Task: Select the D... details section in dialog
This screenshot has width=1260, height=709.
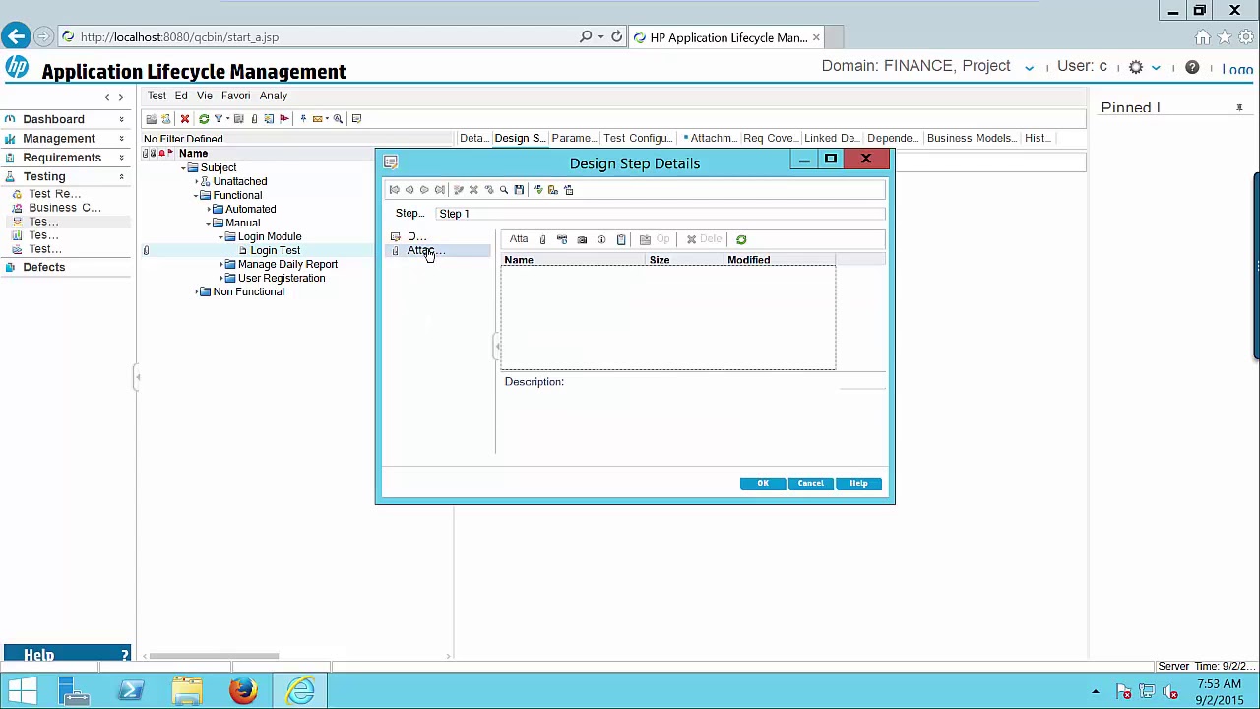Action: 417,237
